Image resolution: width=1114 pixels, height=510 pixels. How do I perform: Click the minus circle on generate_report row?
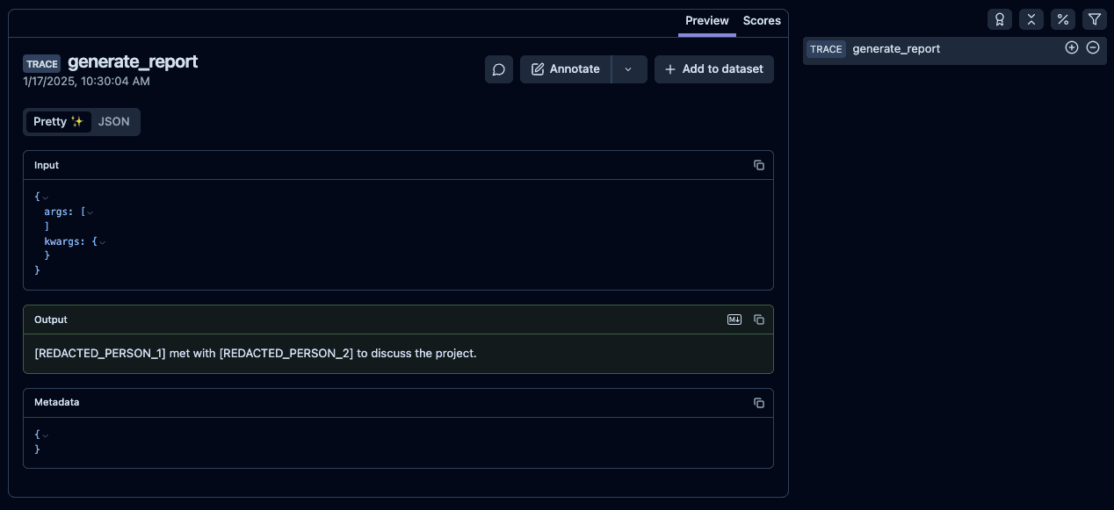[1093, 48]
